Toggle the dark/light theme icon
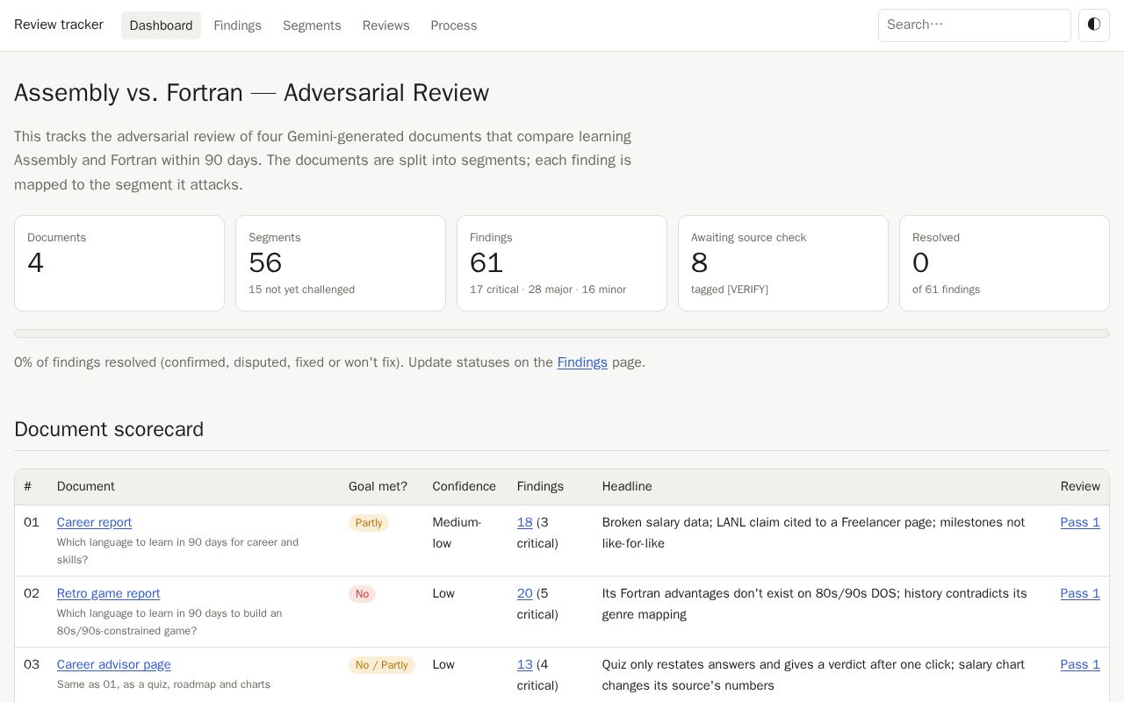This screenshot has height=702, width=1124. pos(1094,25)
